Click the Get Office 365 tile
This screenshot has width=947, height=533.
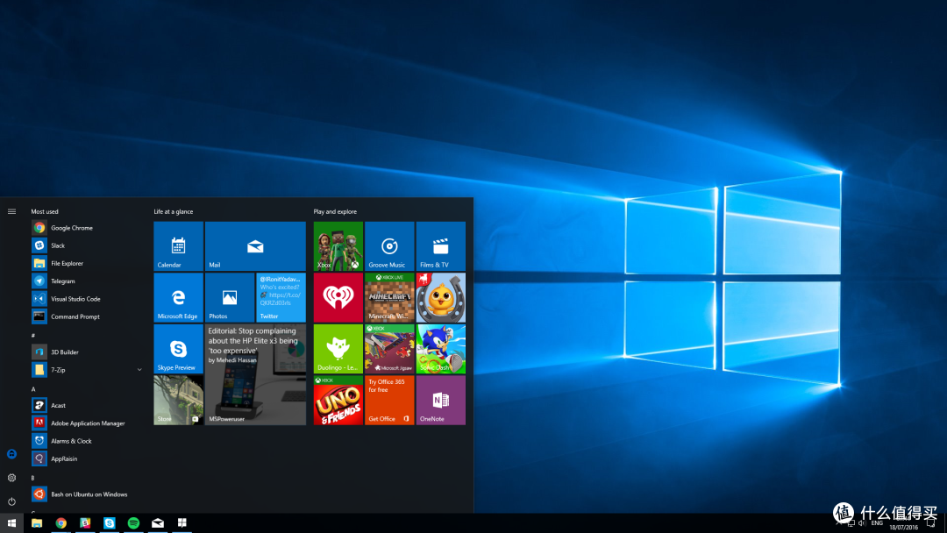point(389,400)
